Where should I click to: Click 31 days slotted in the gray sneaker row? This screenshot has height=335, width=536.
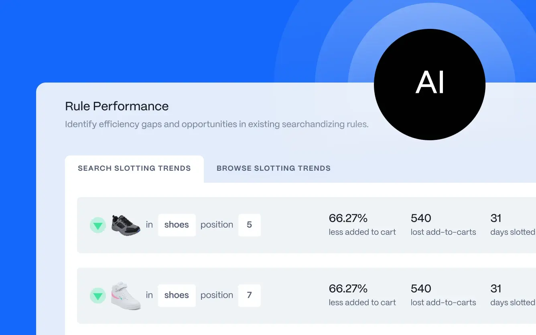point(512,224)
